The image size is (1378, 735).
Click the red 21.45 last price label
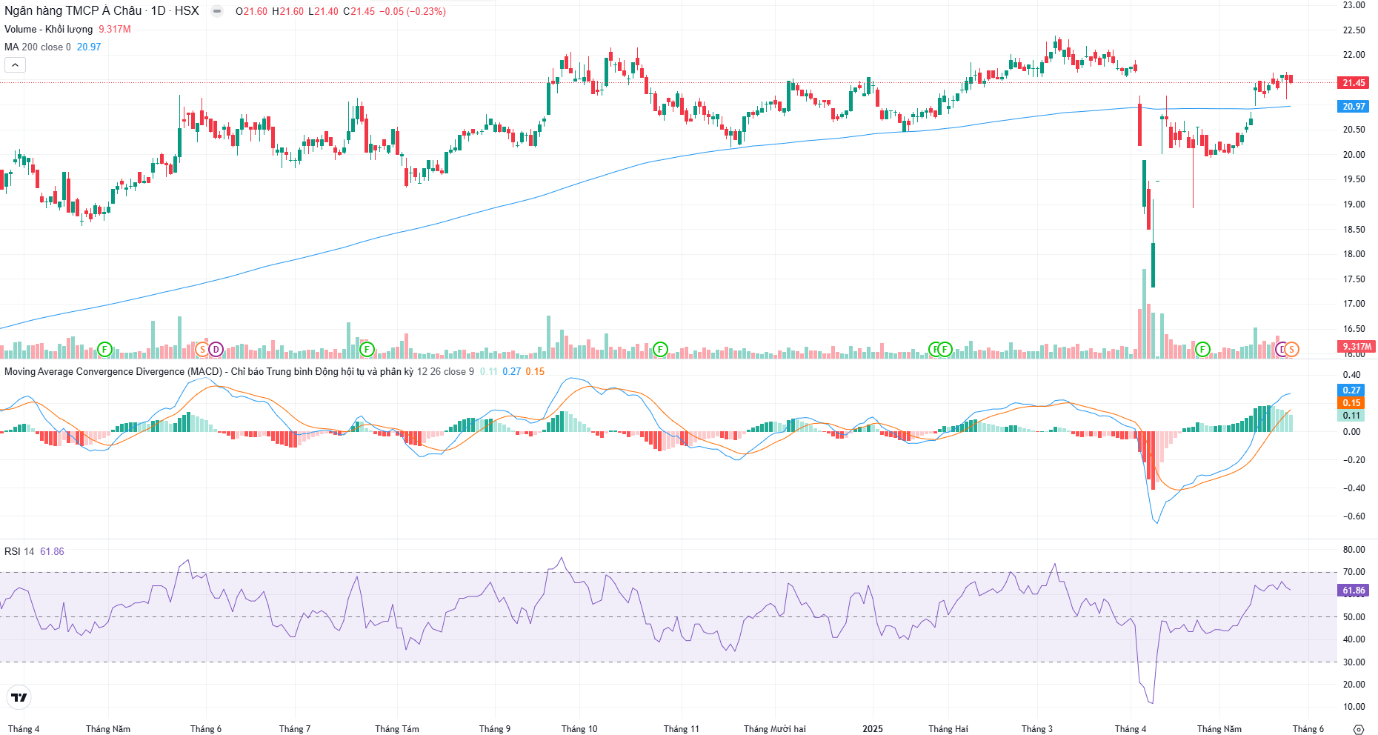(1354, 83)
